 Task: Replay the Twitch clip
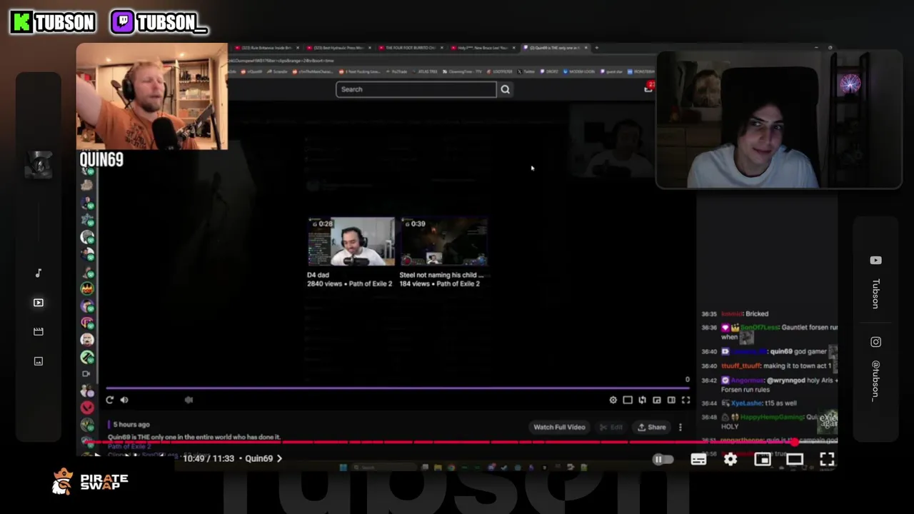[x=109, y=400]
